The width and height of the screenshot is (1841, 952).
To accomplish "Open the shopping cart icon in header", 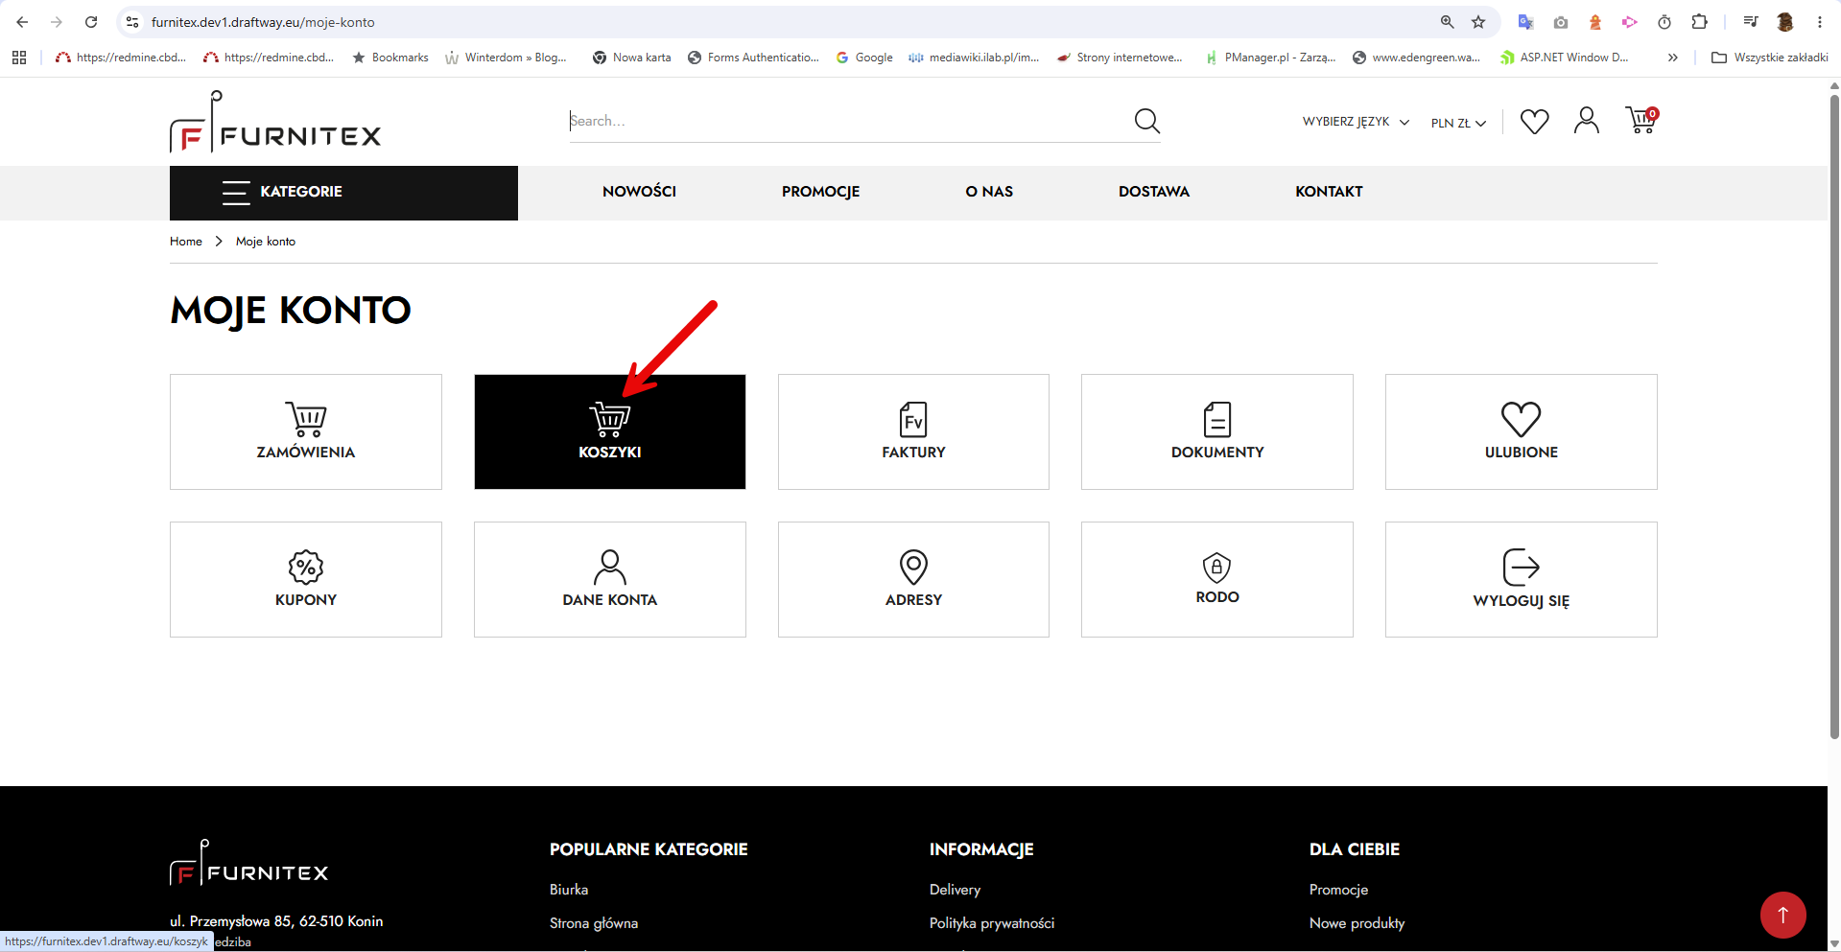I will (1641, 120).
